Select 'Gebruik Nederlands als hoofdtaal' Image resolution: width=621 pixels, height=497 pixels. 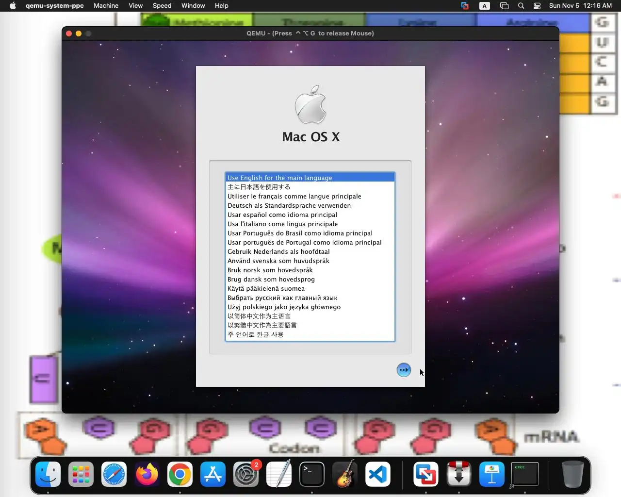(x=310, y=251)
